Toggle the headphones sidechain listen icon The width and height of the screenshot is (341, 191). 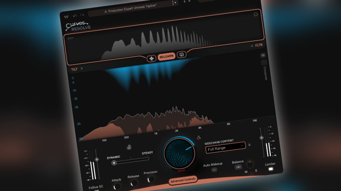point(256,15)
